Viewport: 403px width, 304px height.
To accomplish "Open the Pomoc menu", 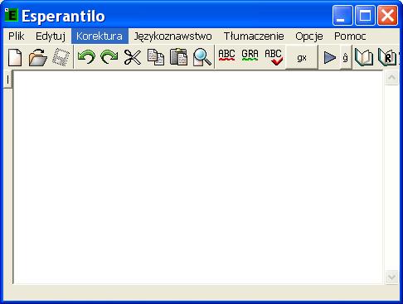I will 350,36.
